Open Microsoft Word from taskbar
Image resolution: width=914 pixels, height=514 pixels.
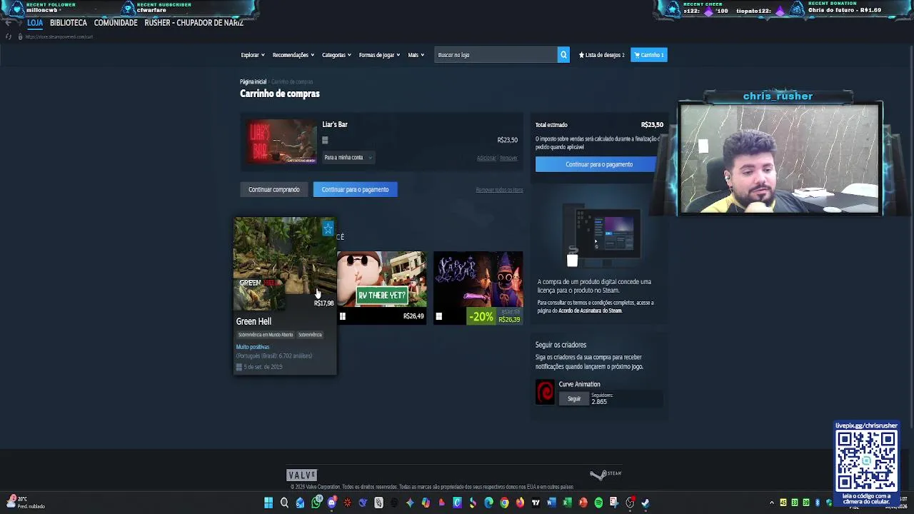551,503
